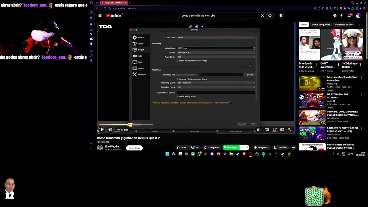Adjust Video Bitrate stepper arrows
Screen dimensions: 368x207
click(x=254, y=48)
